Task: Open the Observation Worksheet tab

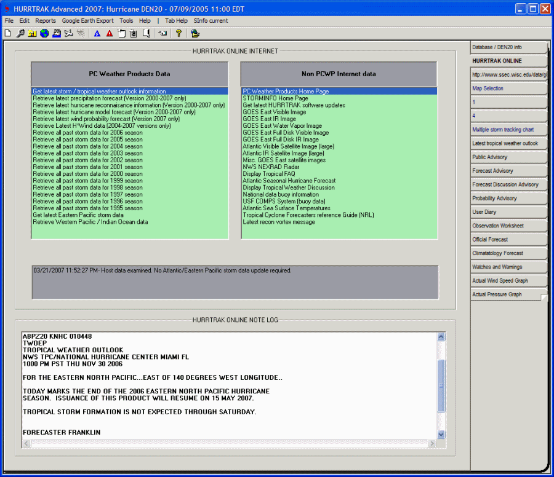Action: point(508,226)
